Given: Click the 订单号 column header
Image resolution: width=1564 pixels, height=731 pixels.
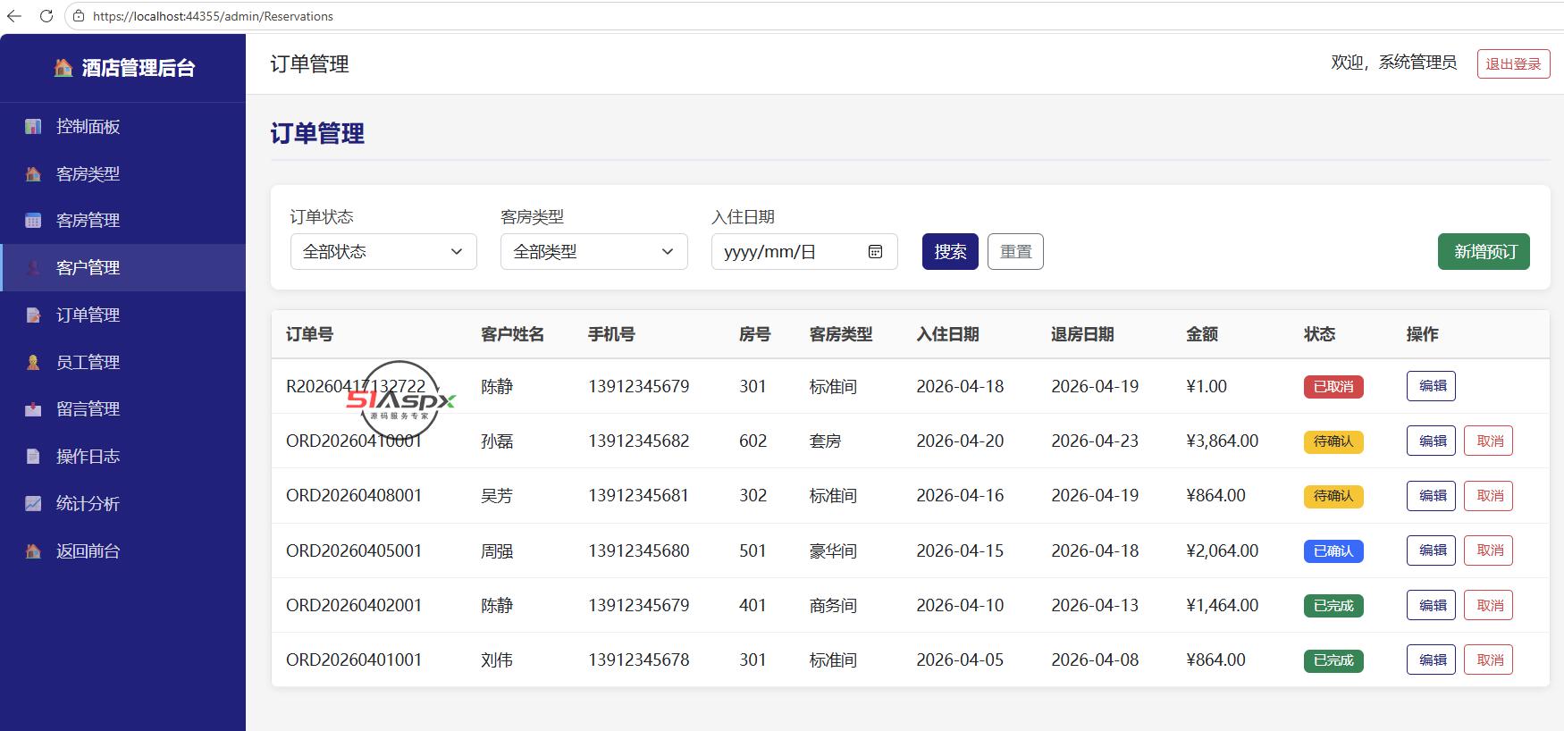Looking at the screenshot, I should (x=309, y=334).
